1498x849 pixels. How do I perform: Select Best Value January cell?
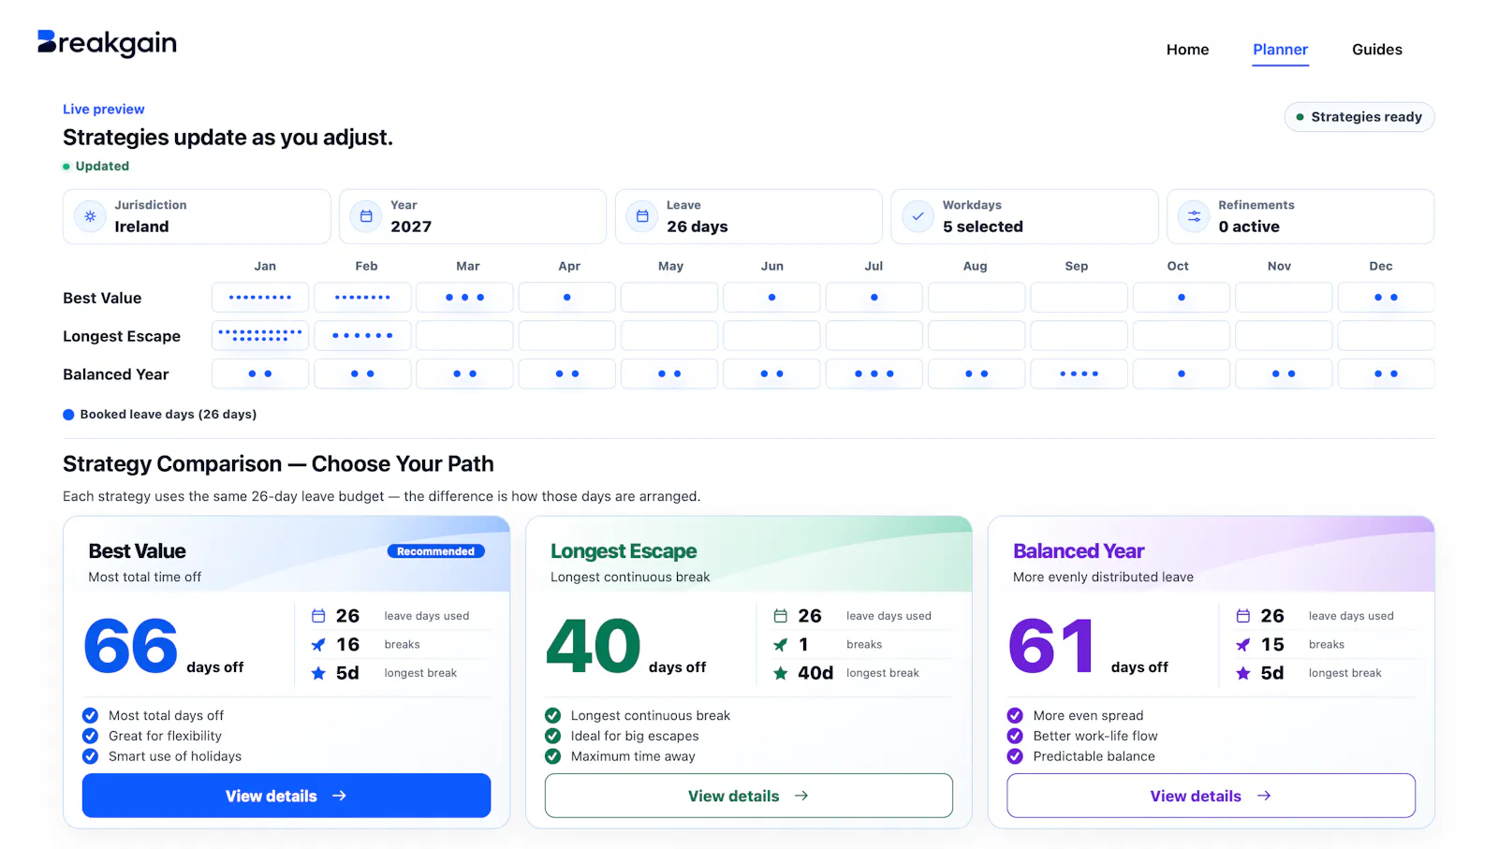tap(260, 298)
